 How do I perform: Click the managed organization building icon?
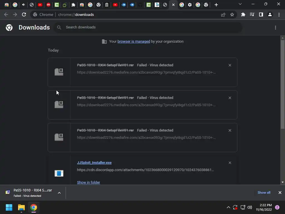(x=104, y=42)
